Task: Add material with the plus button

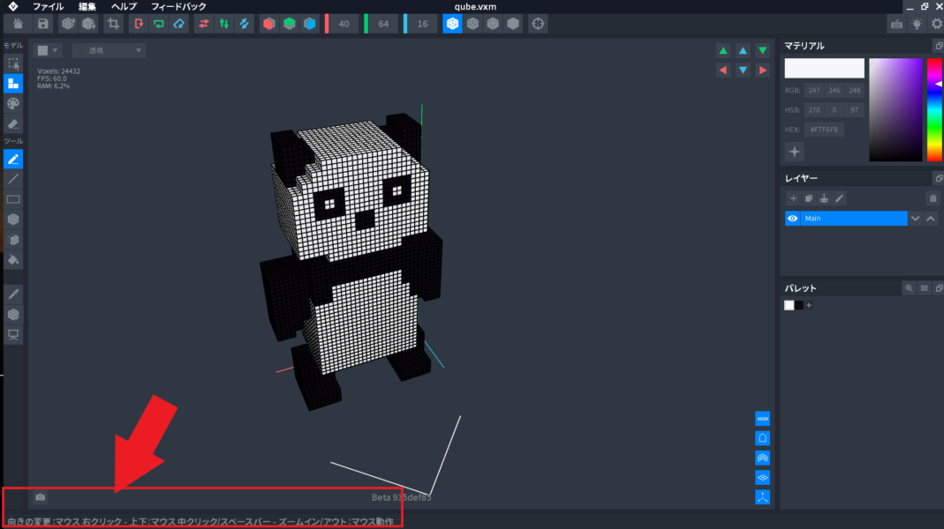Action: [x=795, y=152]
